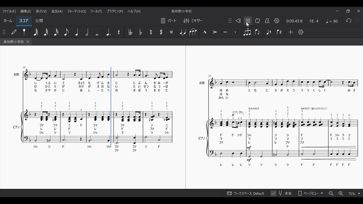Image resolution: width=363 pixels, height=204 pixels.
Task: Select the 16th note duration
Action: [x=56, y=32]
